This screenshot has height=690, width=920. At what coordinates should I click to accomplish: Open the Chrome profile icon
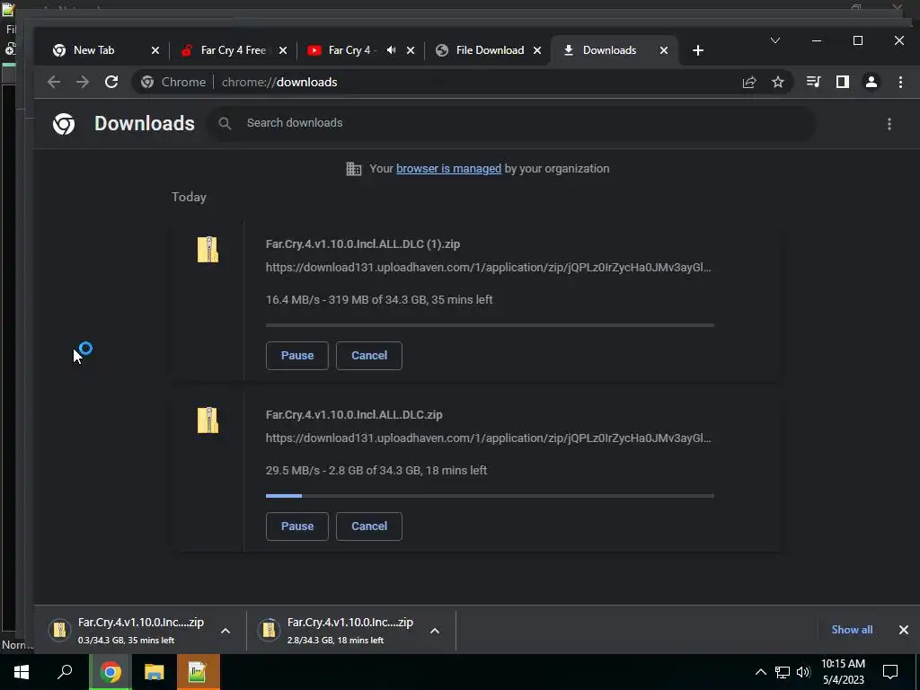tap(871, 82)
